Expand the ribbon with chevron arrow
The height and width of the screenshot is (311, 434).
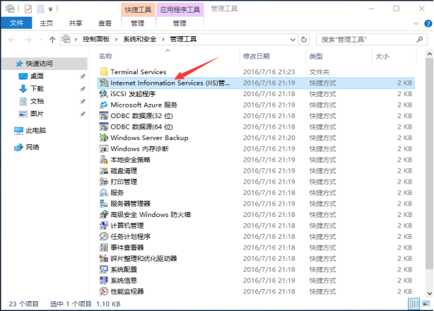(x=416, y=24)
